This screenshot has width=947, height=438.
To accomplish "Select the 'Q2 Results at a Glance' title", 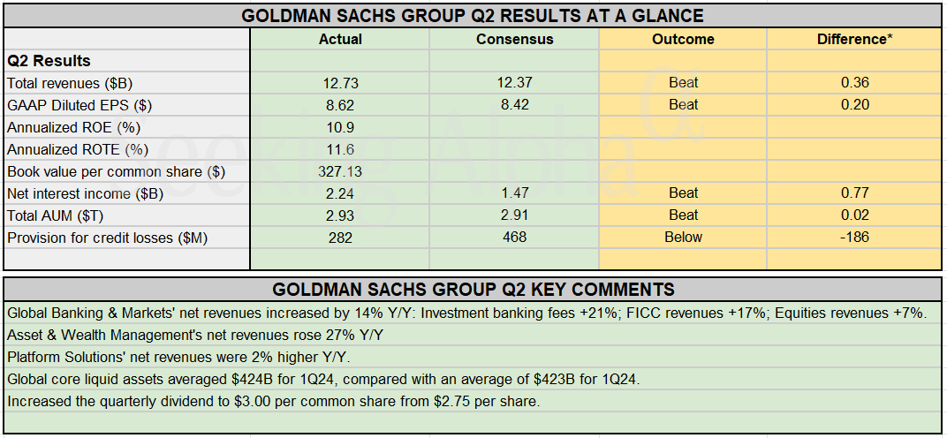I will click(x=473, y=15).
